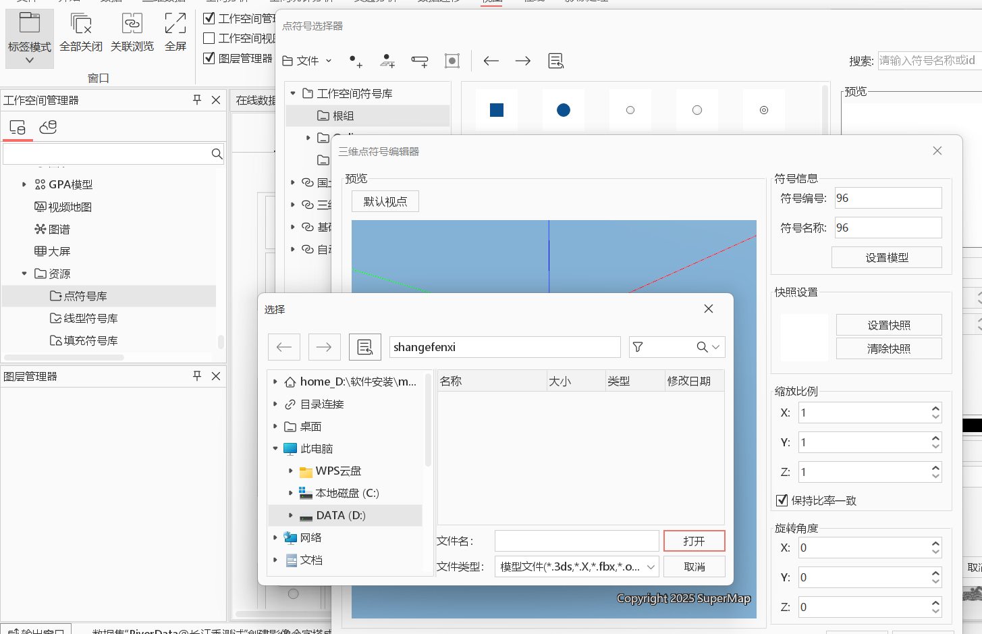Click the forward arrow in symbol selector toolbar

[523, 61]
